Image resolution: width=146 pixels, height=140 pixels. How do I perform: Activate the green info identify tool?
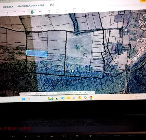coord(32,12)
